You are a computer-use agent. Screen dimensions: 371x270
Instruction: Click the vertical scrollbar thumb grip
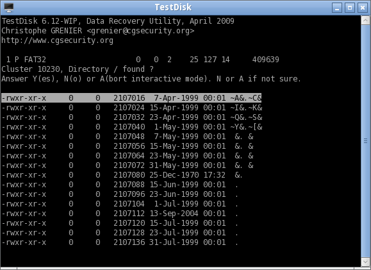(x=365, y=141)
